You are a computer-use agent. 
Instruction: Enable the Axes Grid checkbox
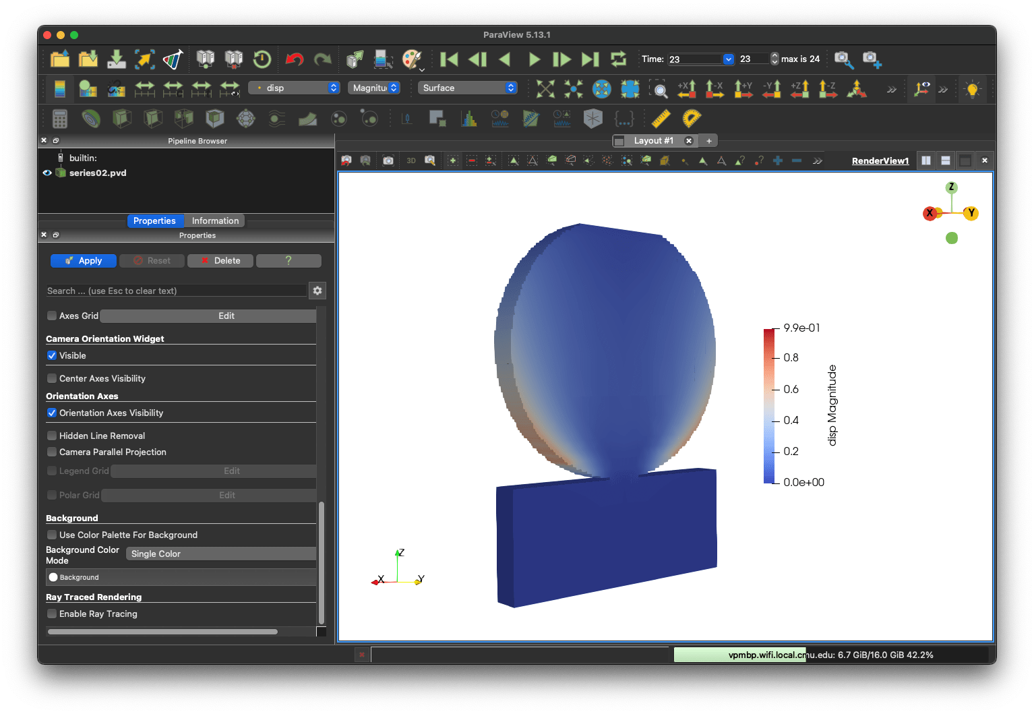click(x=52, y=316)
